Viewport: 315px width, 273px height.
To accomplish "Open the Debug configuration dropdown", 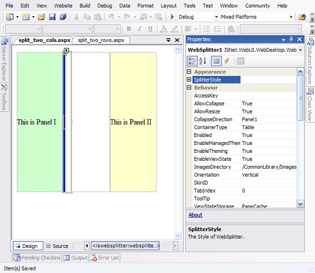I will (215, 17).
